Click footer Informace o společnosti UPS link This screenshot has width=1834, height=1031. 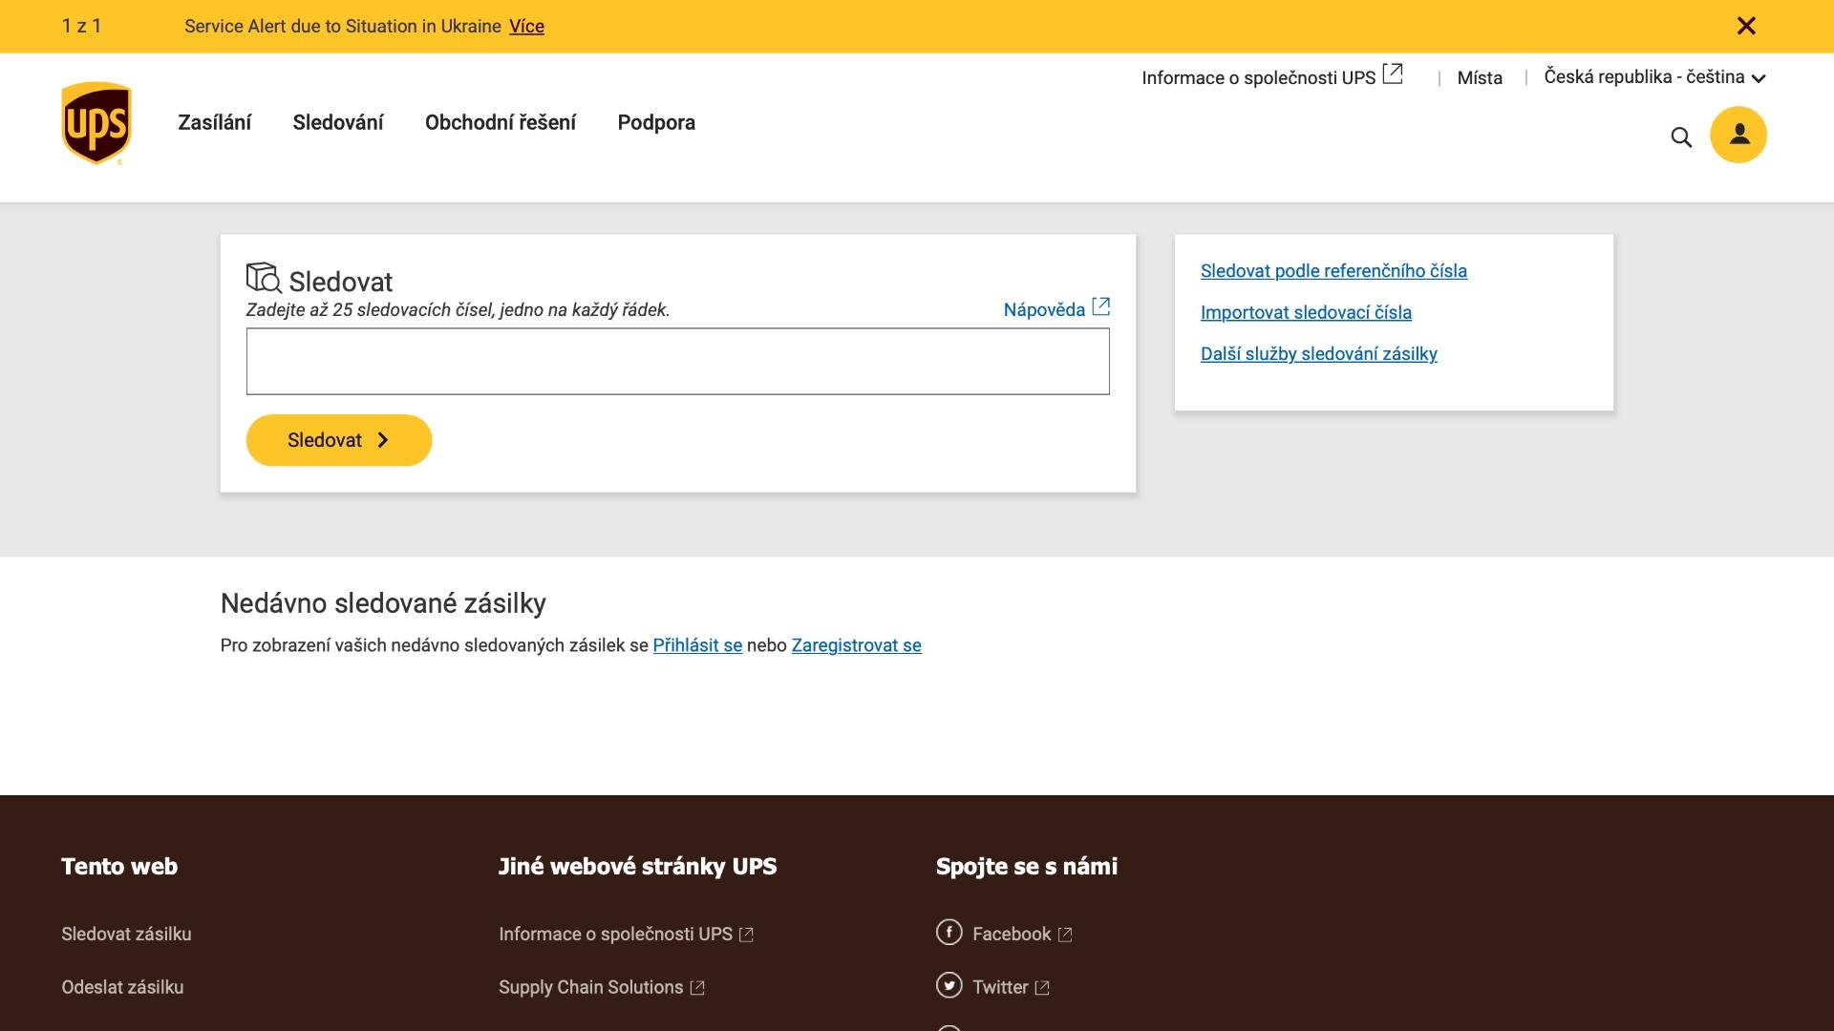tap(615, 934)
